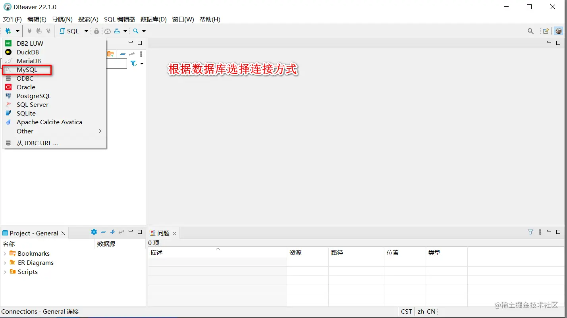Click the database tasks icon in toolbar
567x318 pixels.
coord(117,31)
